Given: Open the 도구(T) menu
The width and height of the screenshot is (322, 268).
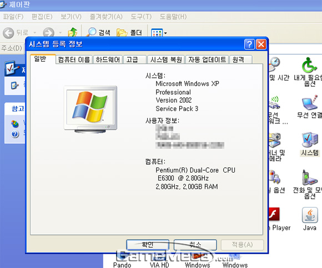Looking at the screenshot, I should [x=141, y=17].
